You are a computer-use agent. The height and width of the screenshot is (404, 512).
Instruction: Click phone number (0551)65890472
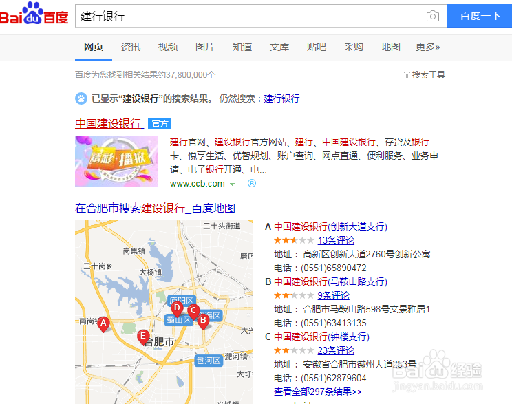pyautogui.click(x=333, y=268)
